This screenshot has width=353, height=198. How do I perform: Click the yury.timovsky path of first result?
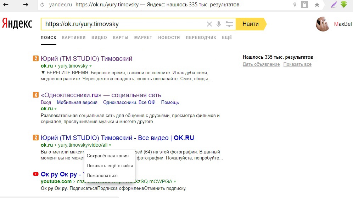(73, 66)
